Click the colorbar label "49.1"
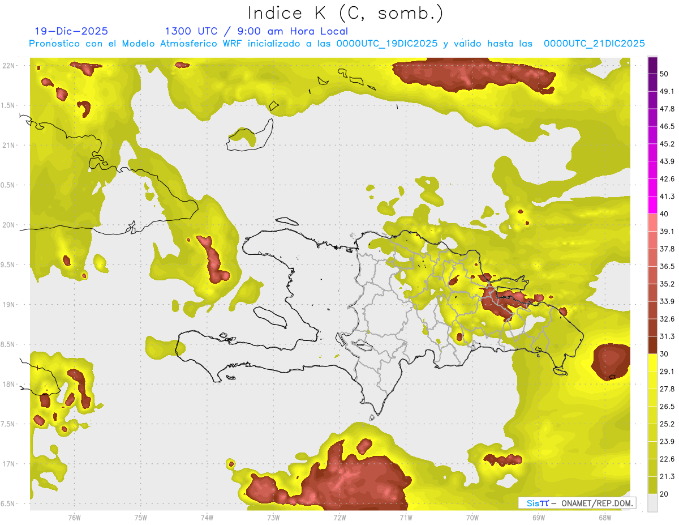Viewport: 679px width, 525px height. click(667, 91)
